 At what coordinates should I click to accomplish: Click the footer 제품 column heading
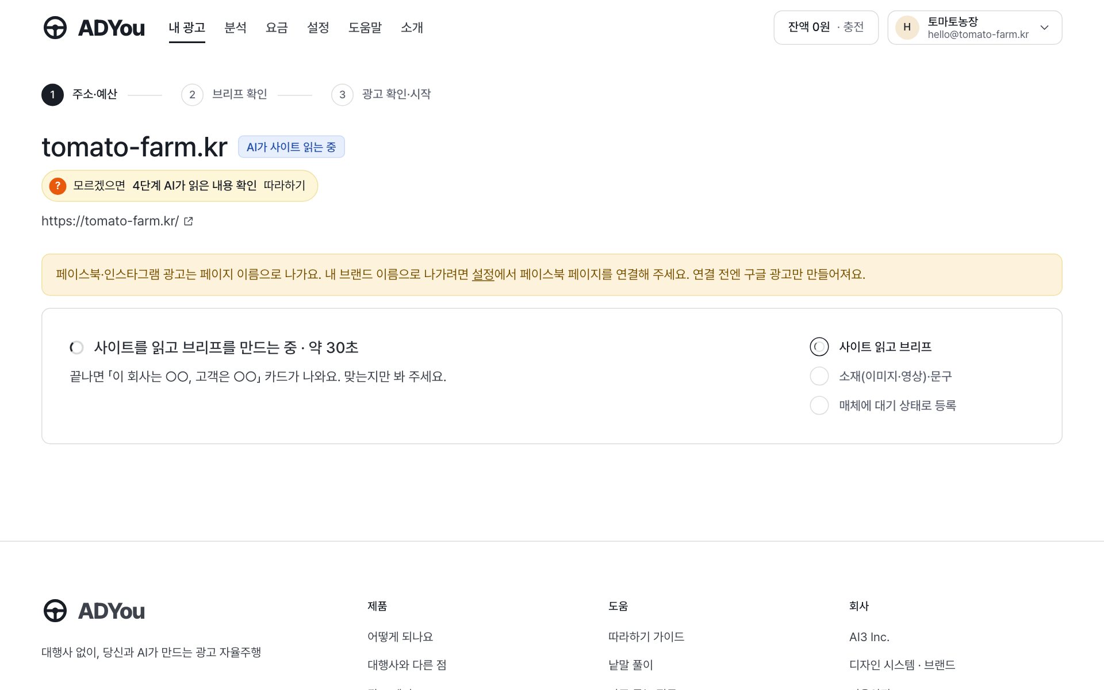point(377,606)
